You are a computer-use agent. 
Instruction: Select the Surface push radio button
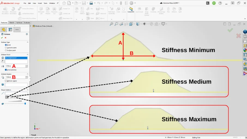click(6, 50)
